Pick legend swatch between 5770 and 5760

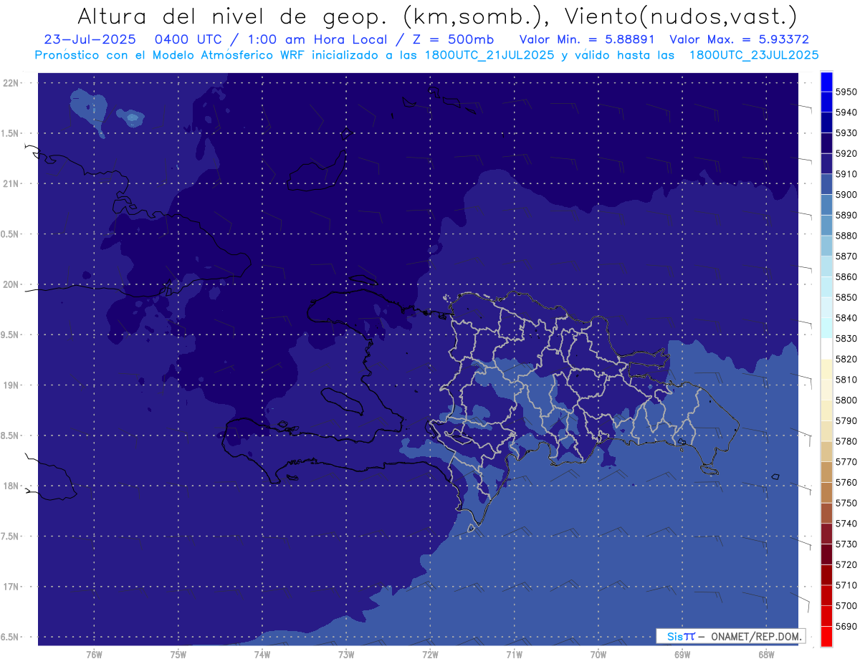tap(826, 471)
